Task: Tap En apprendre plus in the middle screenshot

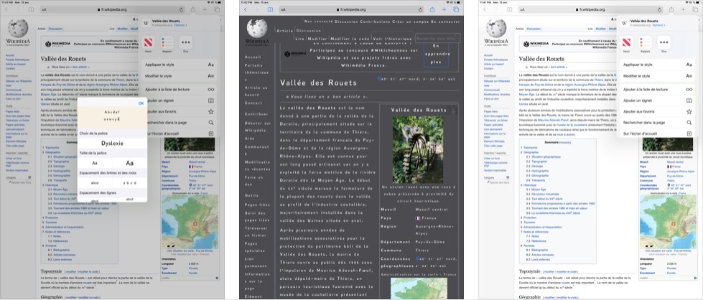Action: [436, 55]
